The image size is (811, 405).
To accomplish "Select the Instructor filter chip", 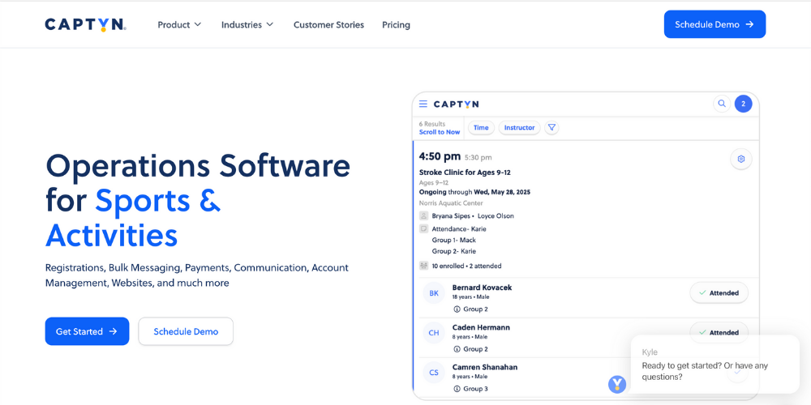I will (x=519, y=128).
